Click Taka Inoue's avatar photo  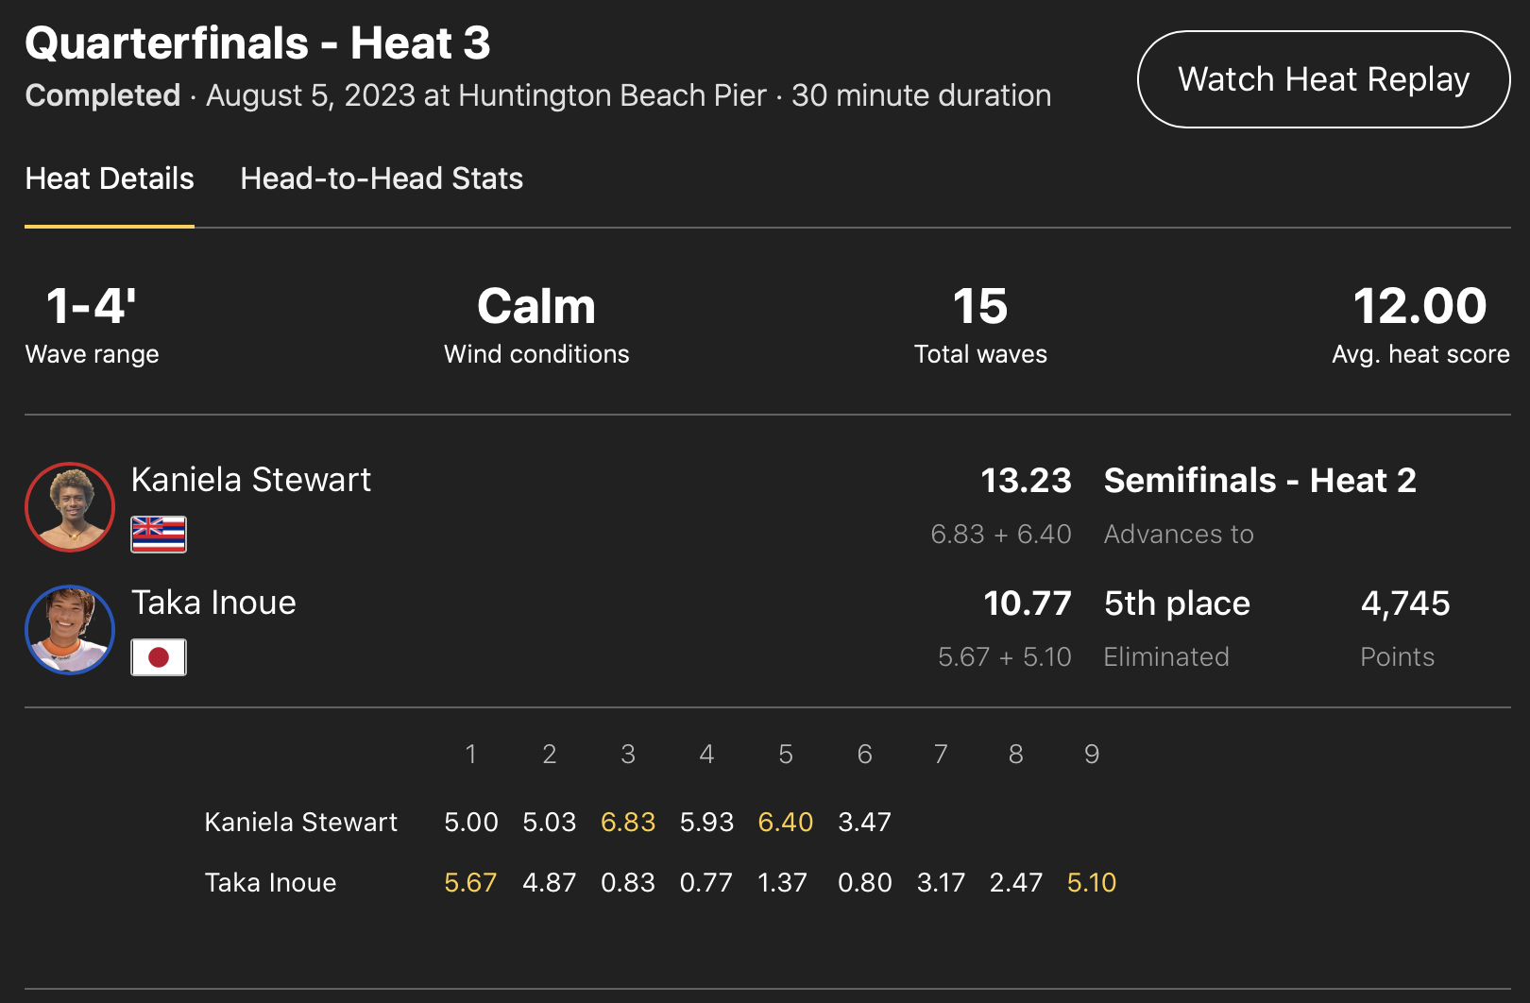click(70, 630)
